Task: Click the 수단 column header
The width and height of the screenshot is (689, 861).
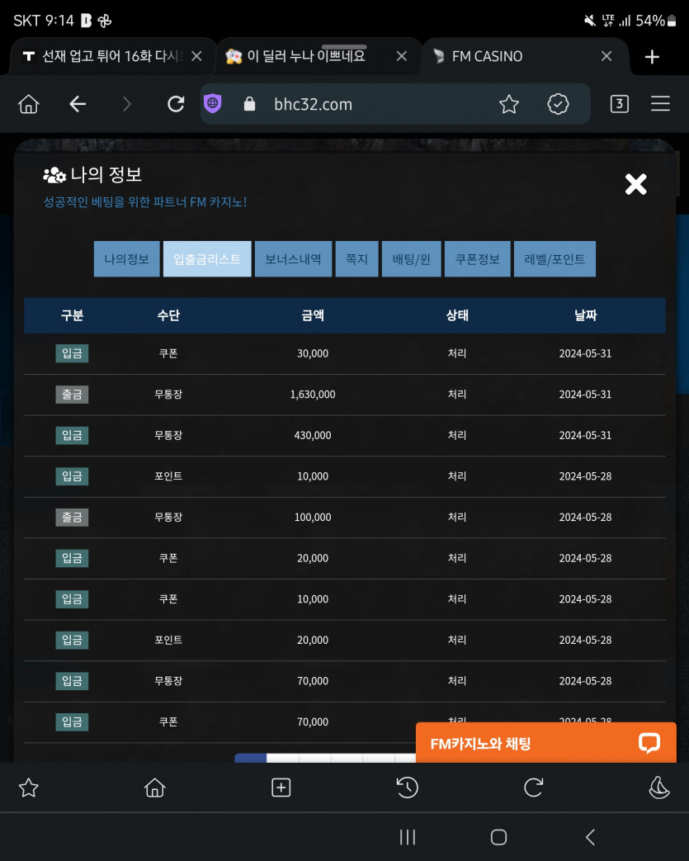Action: (x=168, y=315)
